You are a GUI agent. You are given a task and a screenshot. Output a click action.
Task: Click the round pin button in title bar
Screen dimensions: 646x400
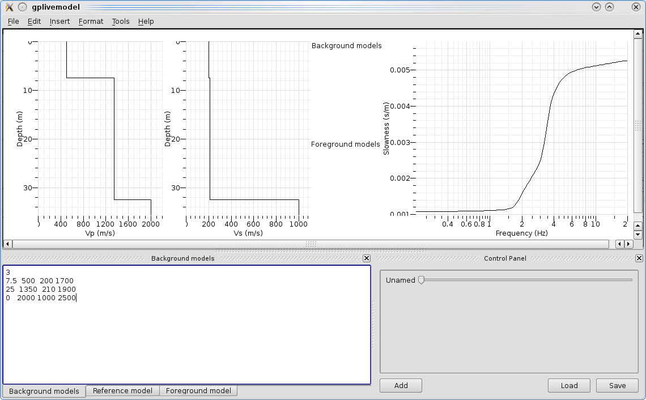pyautogui.click(x=22, y=7)
